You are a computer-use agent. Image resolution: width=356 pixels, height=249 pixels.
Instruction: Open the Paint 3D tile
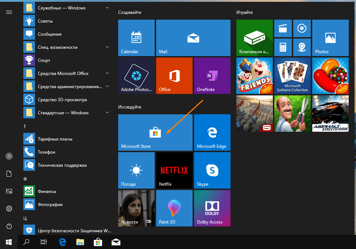pyautogui.click(x=174, y=208)
